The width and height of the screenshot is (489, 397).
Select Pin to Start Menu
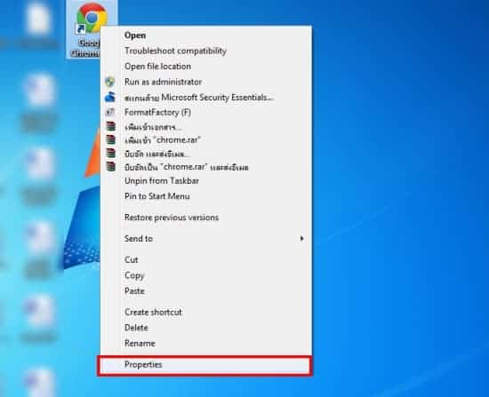tap(156, 196)
